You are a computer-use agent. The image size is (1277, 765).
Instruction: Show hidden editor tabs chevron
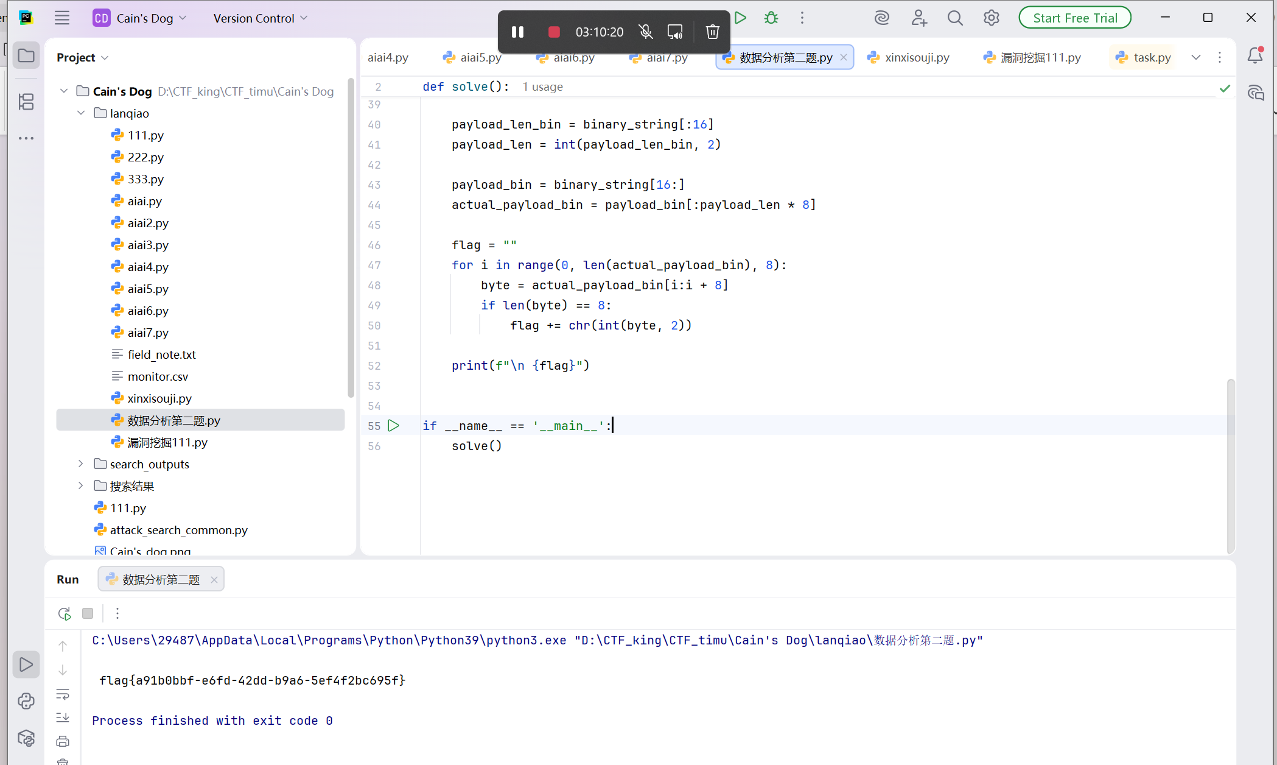click(x=1196, y=57)
